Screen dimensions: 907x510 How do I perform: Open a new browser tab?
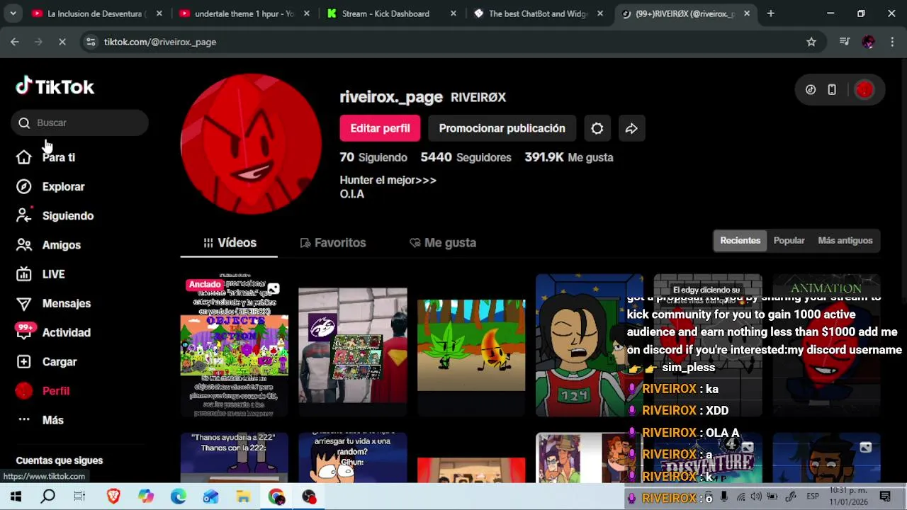click(x=771, y=13)
